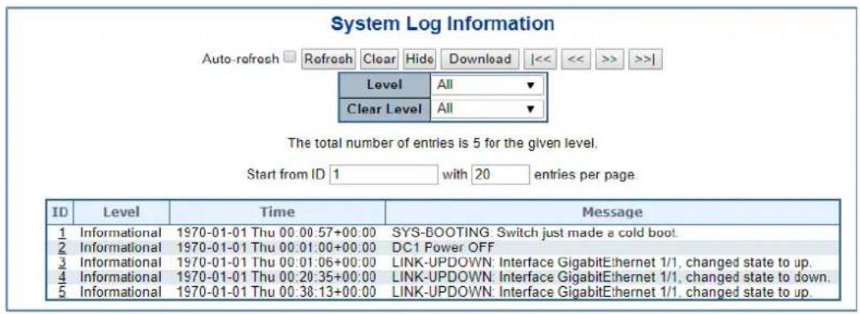This screenshot has height=314, width=860.
Task: Jump to last page with >>| button
Action: coord(645,59)
